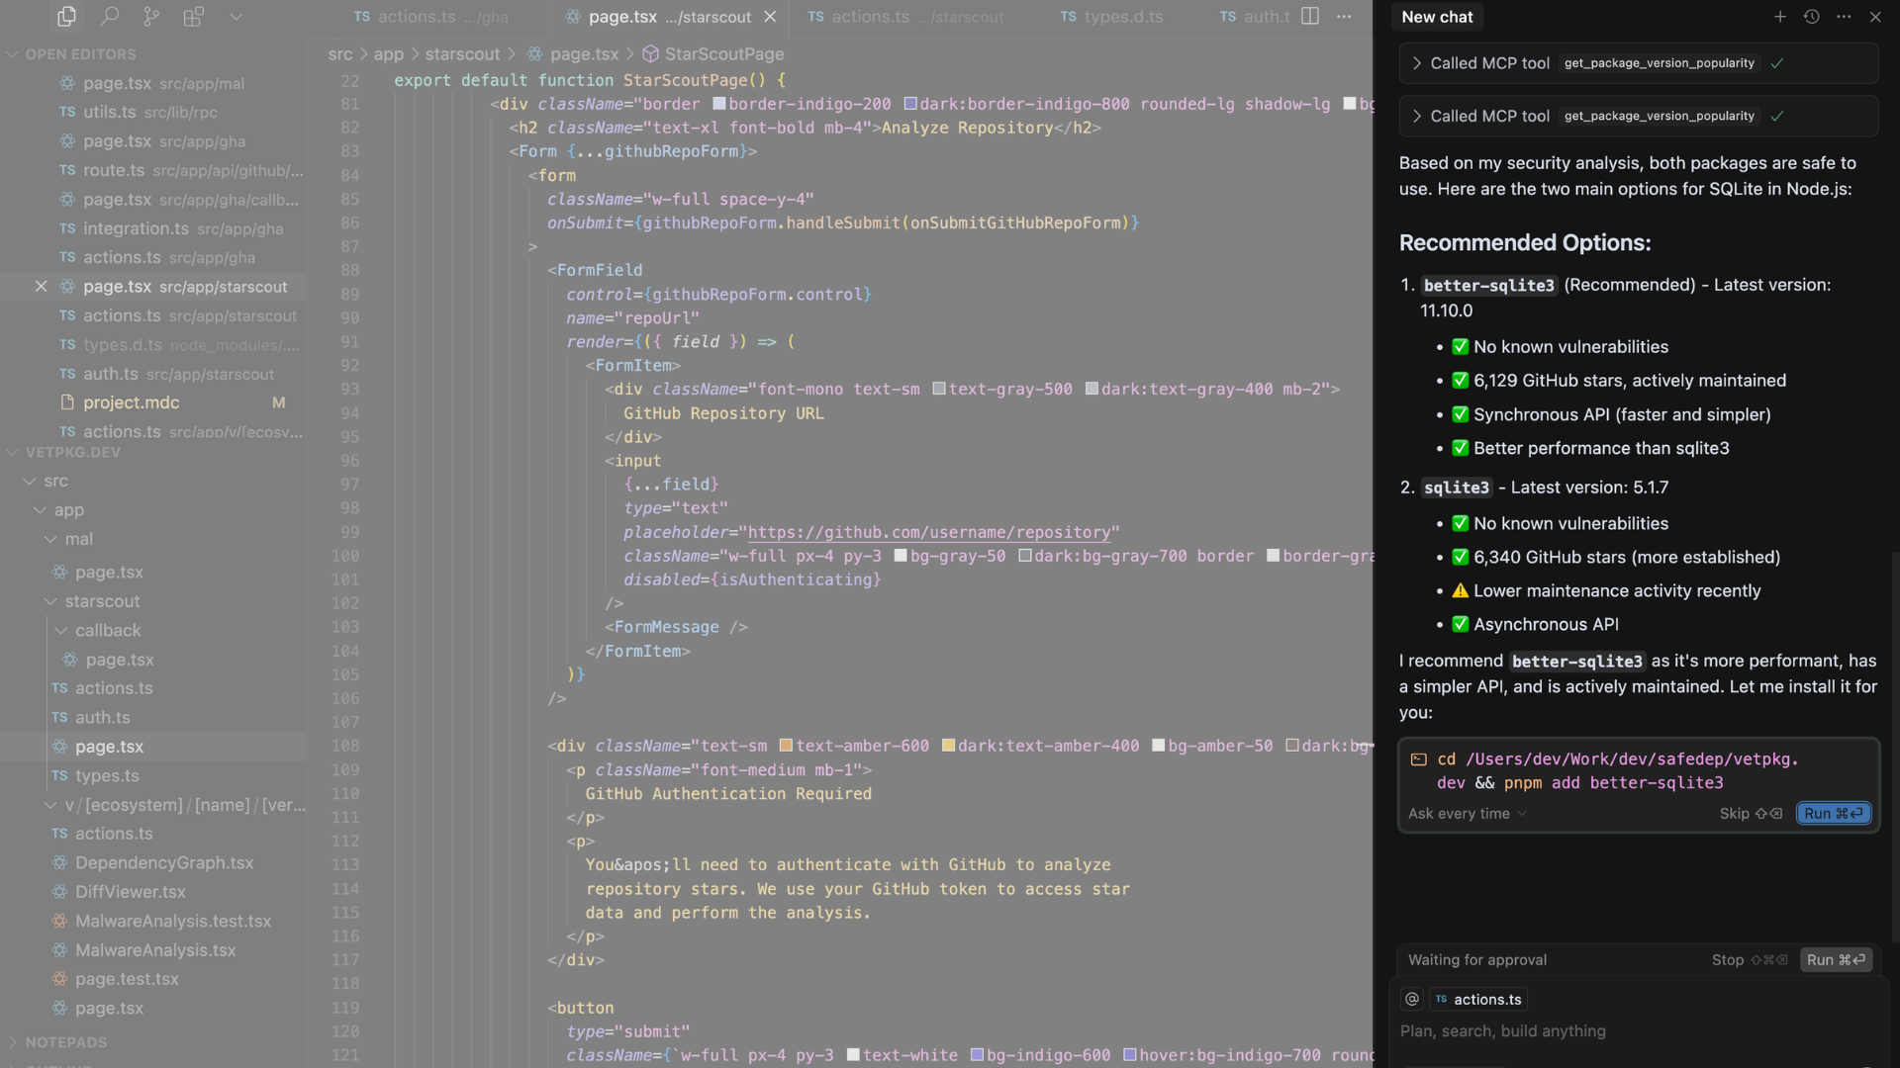1900x1068 pixels.
Task: Open the Explorer files icon
Action: click(66, 17)
